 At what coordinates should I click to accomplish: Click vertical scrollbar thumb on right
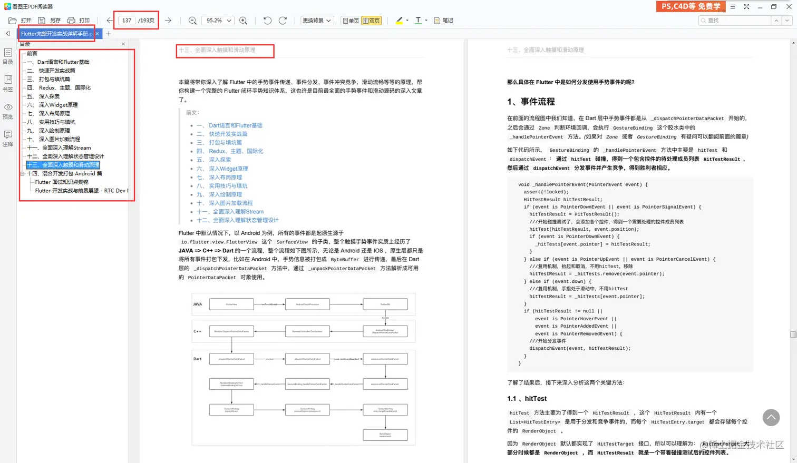793,334
